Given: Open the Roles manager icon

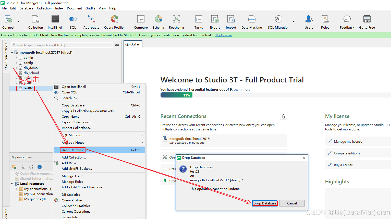Looking at the screenshot, I should [325, 19].
